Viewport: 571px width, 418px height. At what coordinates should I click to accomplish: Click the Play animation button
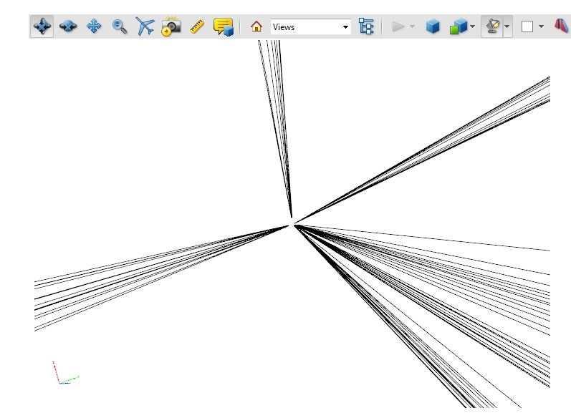click(398, 26)
